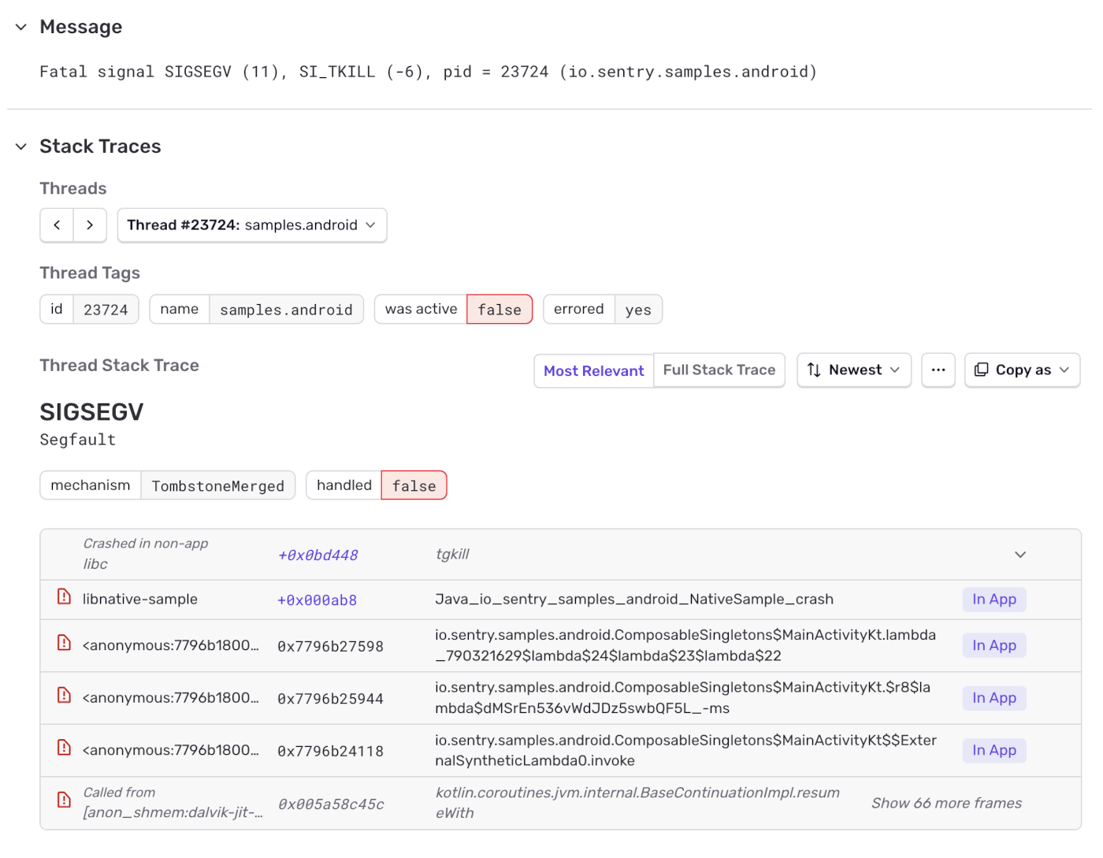Collapse the Message section
Image resolution: width=1103 pixels, height=858 pixels.
click(x=20, y=26)
